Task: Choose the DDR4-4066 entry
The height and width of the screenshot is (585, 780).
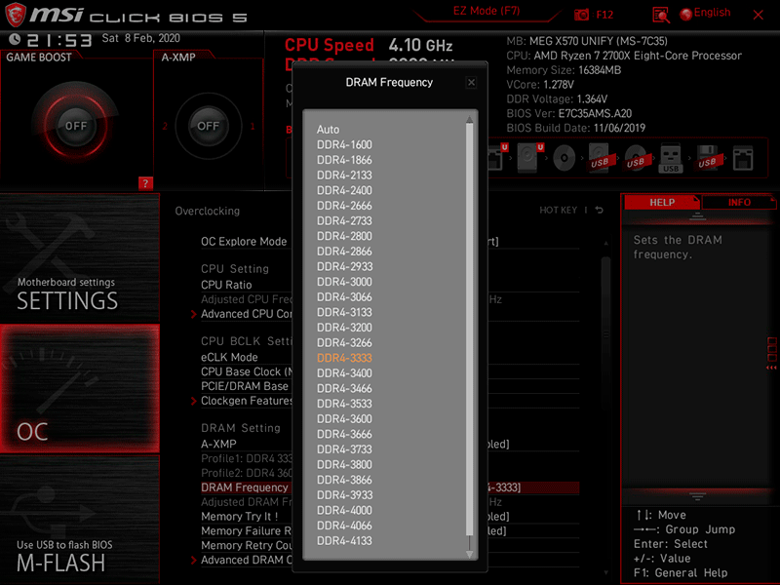Action: click(x=344, y=526)
